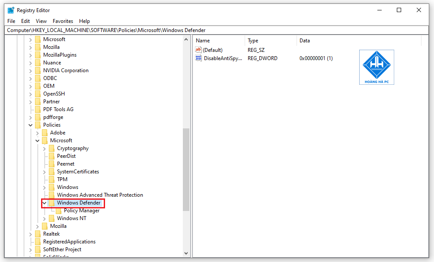
Task: Select the Peernet folder icon
Action: tap(52, 164)
